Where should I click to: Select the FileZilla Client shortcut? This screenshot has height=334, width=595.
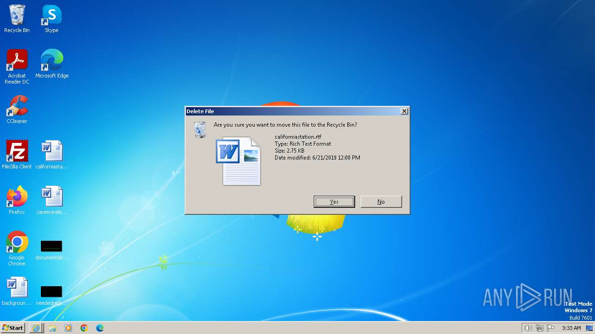(x=17, y=155)
